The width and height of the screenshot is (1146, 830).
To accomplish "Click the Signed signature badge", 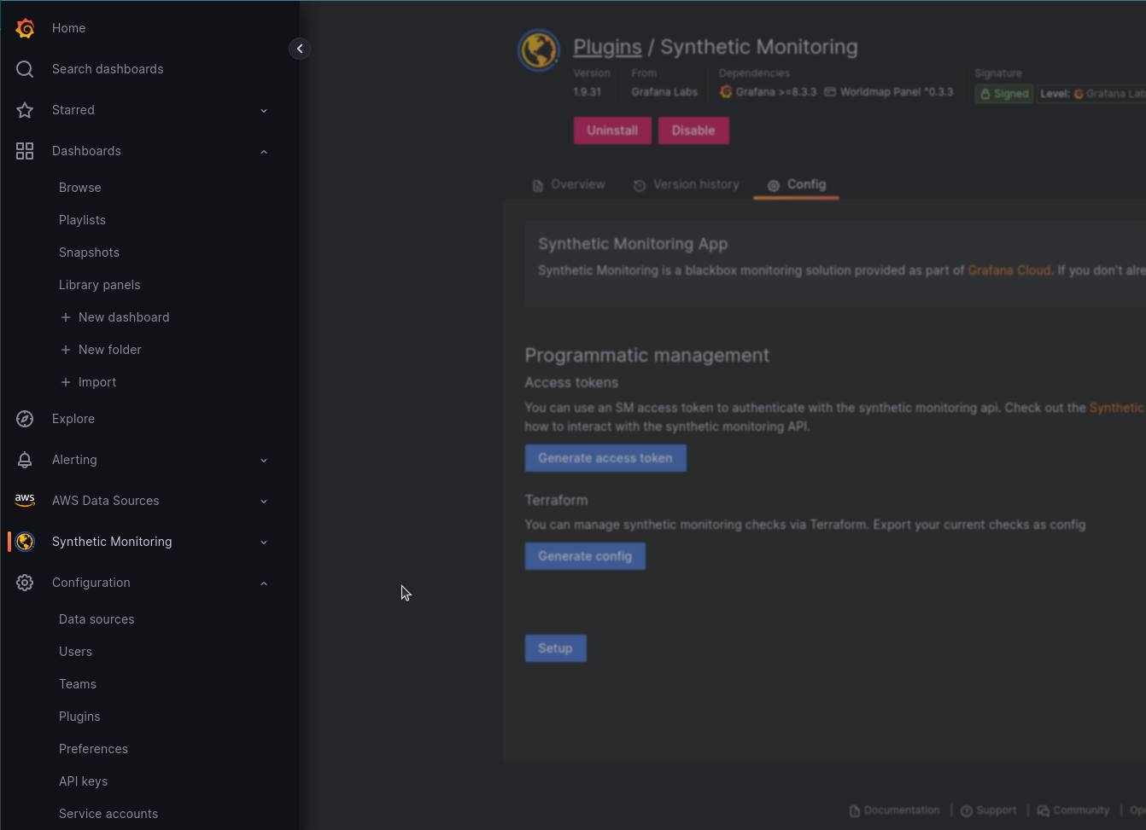I will click(x=1003, y=94).
